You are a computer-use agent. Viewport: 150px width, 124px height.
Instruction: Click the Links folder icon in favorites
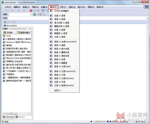pyautogui.click(x=4, y=36)
